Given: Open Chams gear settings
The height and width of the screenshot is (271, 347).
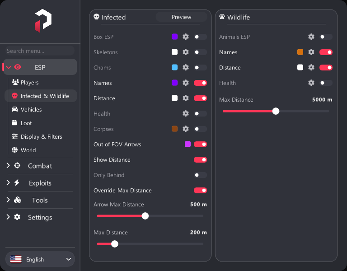Looking at the screenshot, I should pyautogui.click(x=185, y=67).
